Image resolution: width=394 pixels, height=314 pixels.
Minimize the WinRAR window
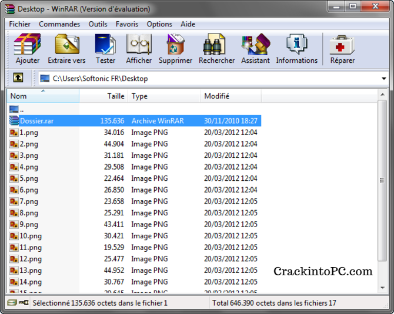click(336, 6)
